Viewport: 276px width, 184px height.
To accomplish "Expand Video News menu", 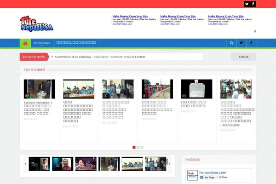I will (x=42, y=43).
